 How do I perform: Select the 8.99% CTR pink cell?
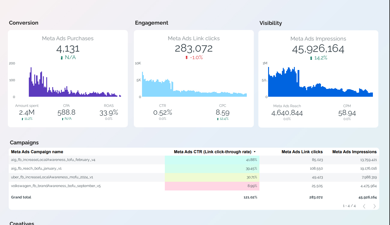(x=212, y=186)
